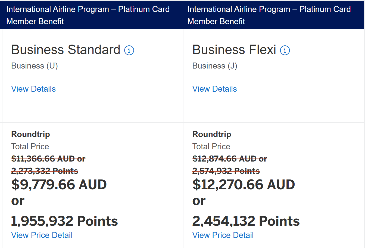Viewport: 365px width, 248px height.
Task: Click View Price Detail below 2,454,132 Points
Action: [223, 235]
